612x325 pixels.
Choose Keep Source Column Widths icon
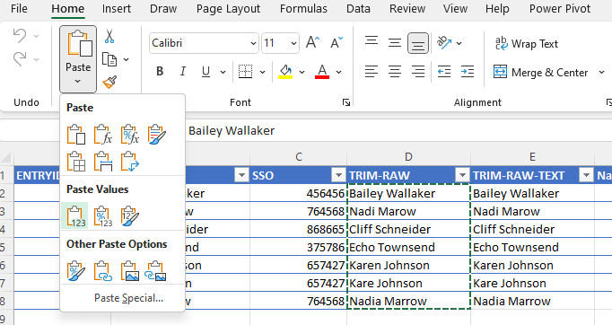pos(102,162)
